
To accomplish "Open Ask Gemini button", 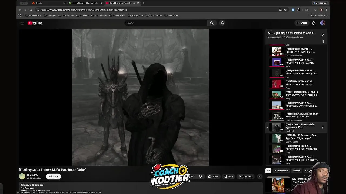I will tap(320, 3).
